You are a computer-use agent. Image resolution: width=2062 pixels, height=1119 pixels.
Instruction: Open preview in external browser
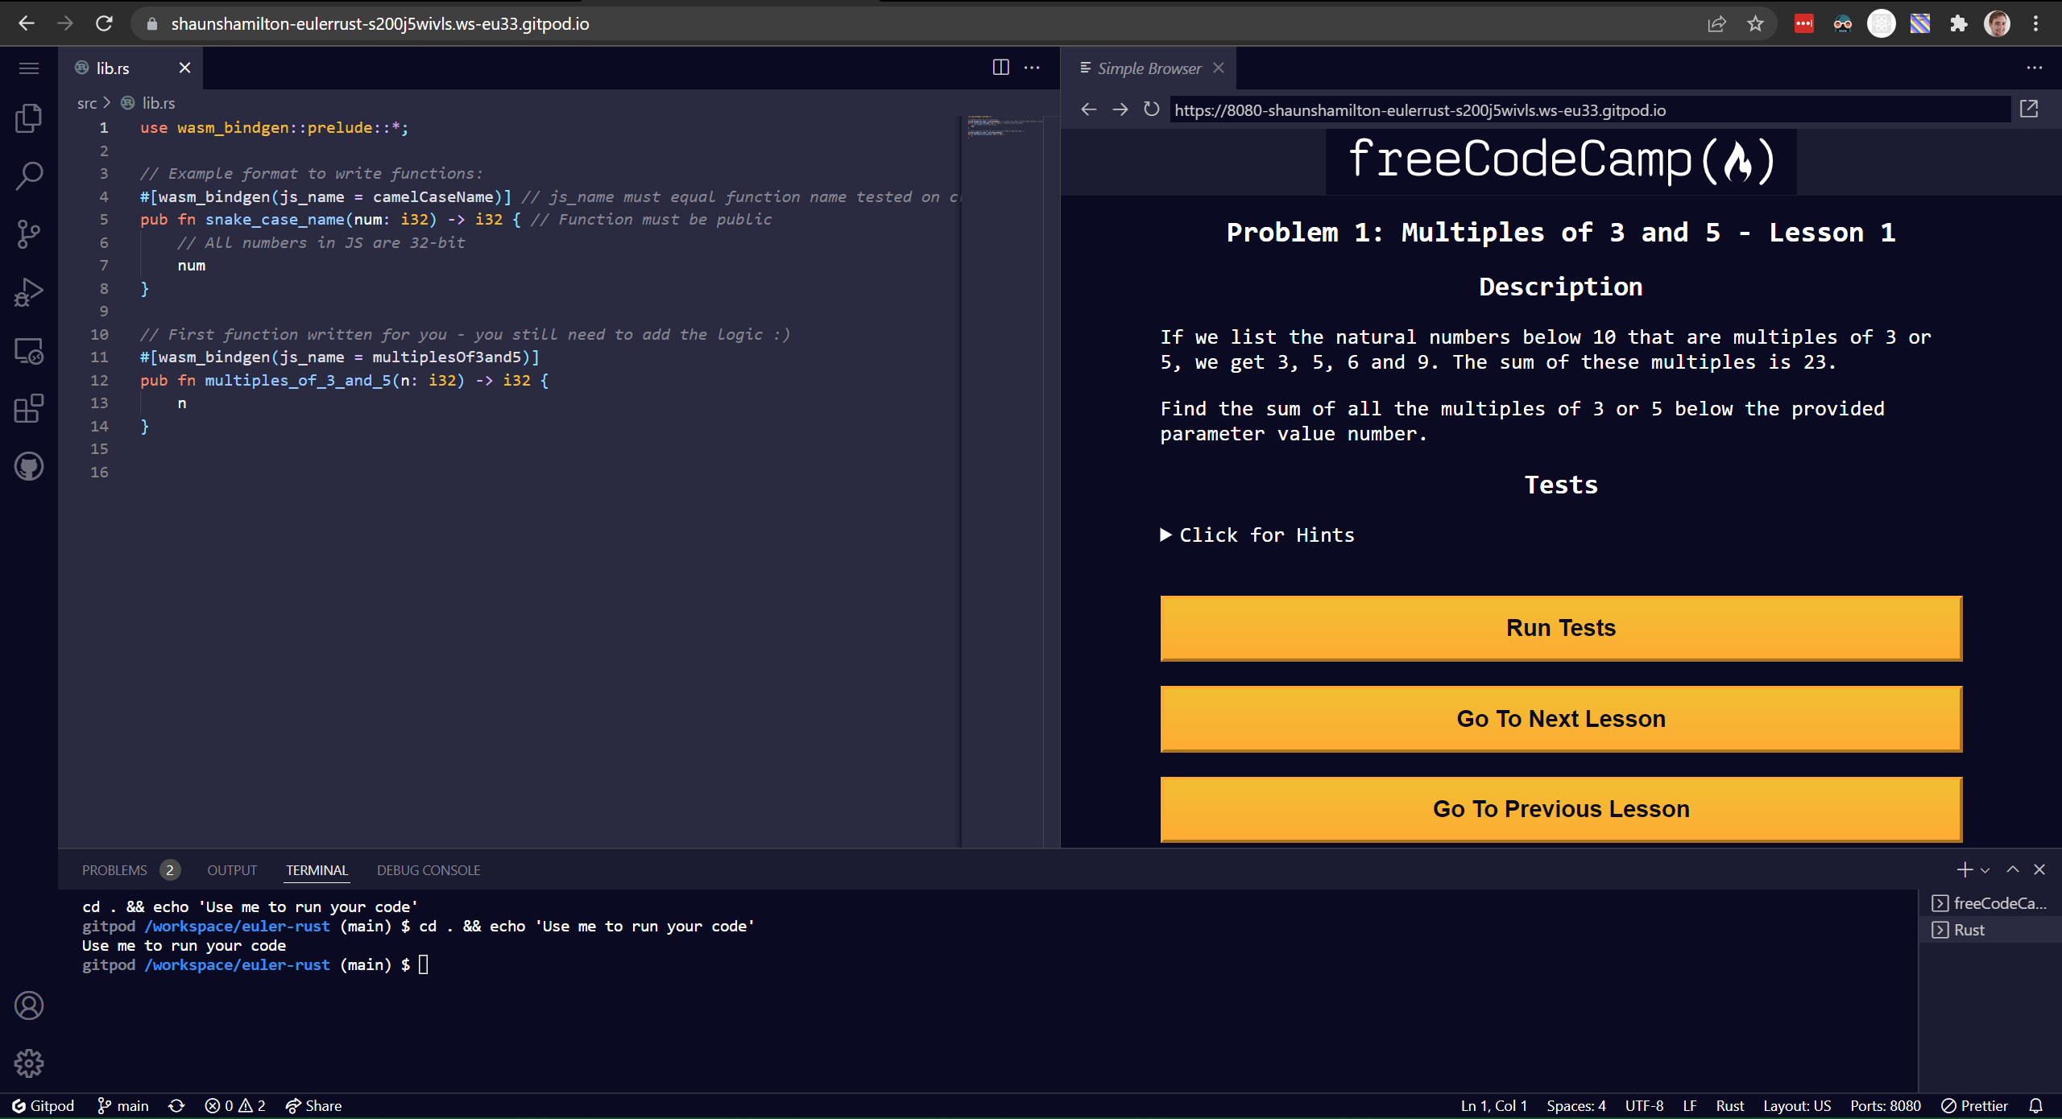(x=2029, y=109)
